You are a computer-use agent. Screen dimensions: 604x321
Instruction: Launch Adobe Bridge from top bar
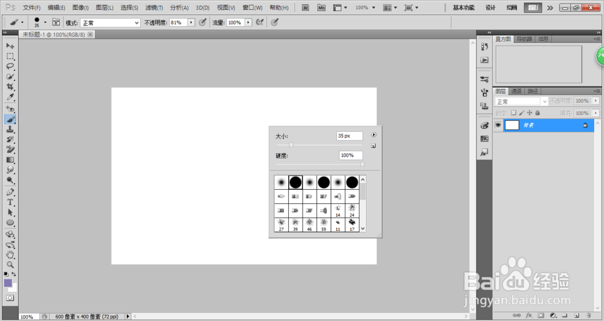(x=306, y=7)
